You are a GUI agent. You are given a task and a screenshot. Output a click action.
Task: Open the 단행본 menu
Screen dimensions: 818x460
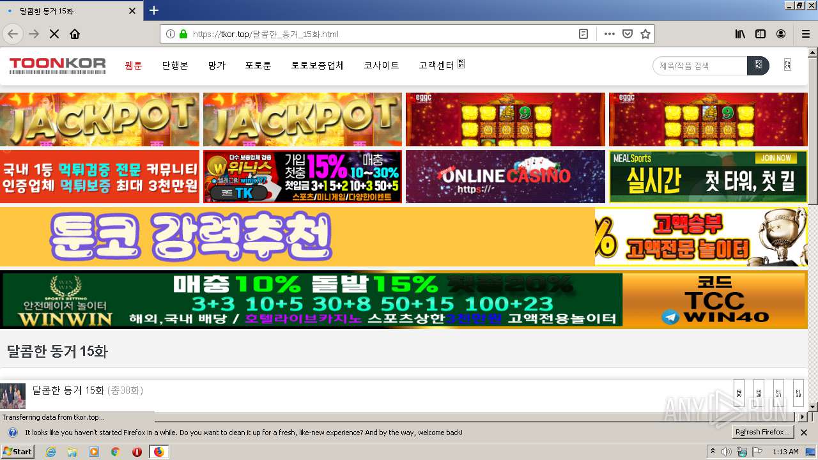(x=175, y=65)
